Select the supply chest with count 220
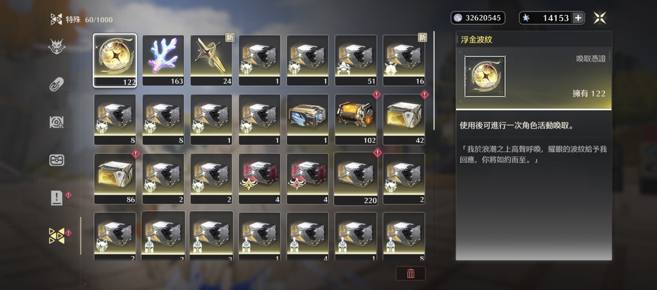 [356, 179]
